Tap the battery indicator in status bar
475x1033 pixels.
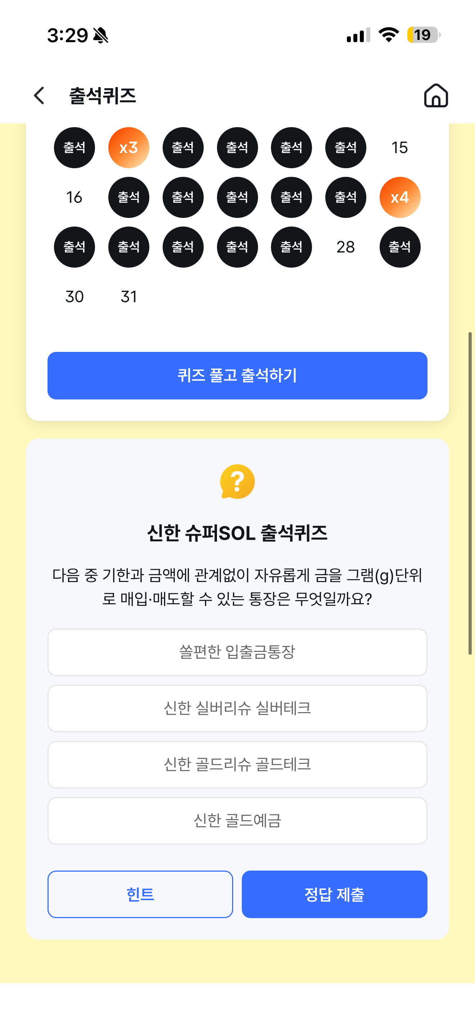(x=424, y=35)
